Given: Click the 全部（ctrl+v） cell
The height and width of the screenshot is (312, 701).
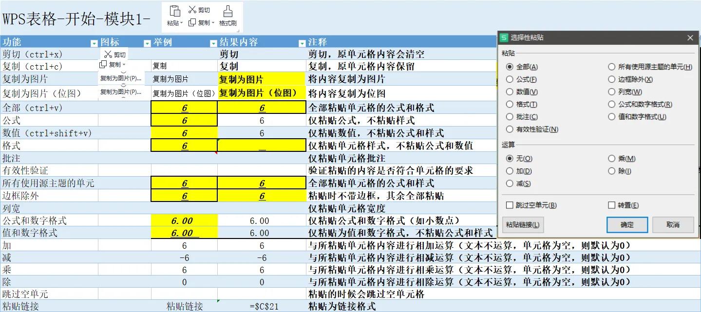Looking at the screenshot, I should 49,108.
